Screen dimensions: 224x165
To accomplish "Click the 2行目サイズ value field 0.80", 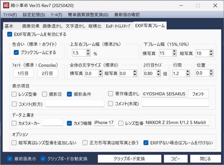I will pyautogui.click(x=150, y=73).
